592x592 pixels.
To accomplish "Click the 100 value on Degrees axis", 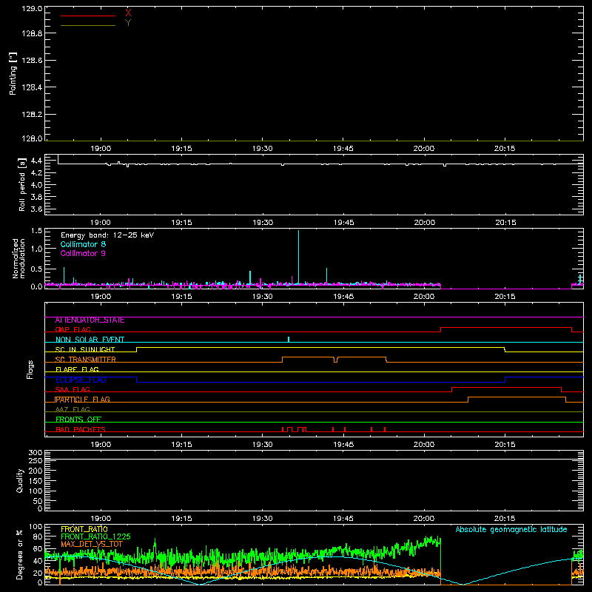I will (x=36, y=527).
